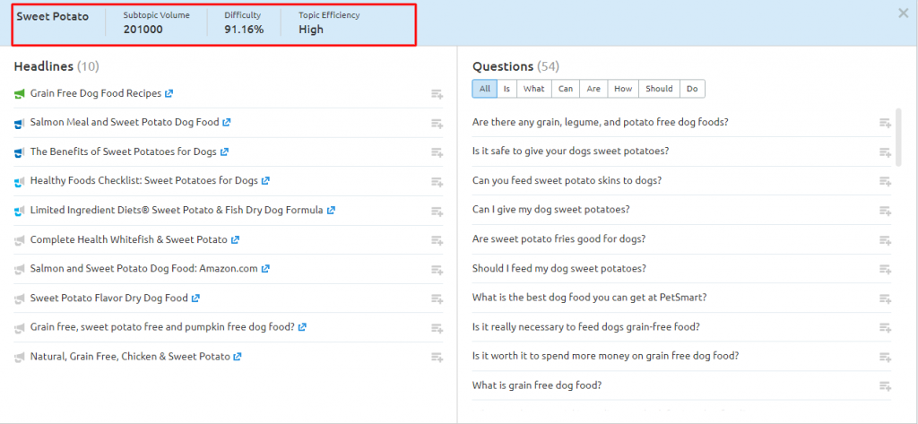Image resolution: width=918 pixels, height=424 pixels.
Task: Add 'Are sweet potato fries good for dogs?' to list
Action: pos(885,240)
